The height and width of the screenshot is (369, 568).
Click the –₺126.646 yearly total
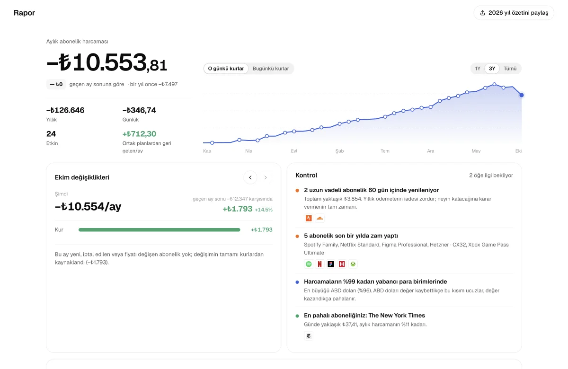click(65, 110)
